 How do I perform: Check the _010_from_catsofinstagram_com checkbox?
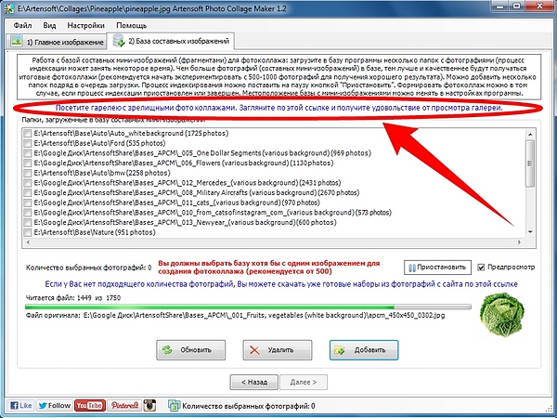[x=27, y=213]
